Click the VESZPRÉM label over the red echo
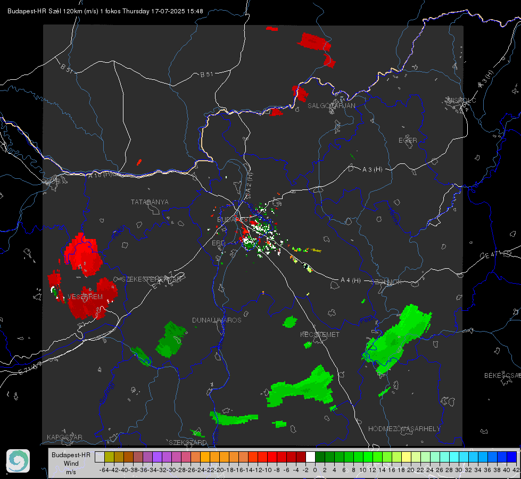The height and width of the screenshot is (479, 521). [x=85, y=296]
